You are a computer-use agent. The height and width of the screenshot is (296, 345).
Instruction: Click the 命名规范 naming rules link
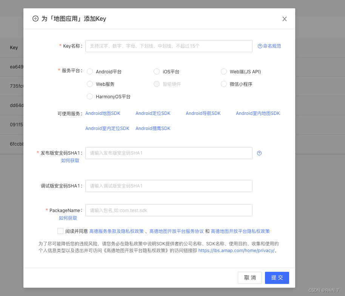272,46
